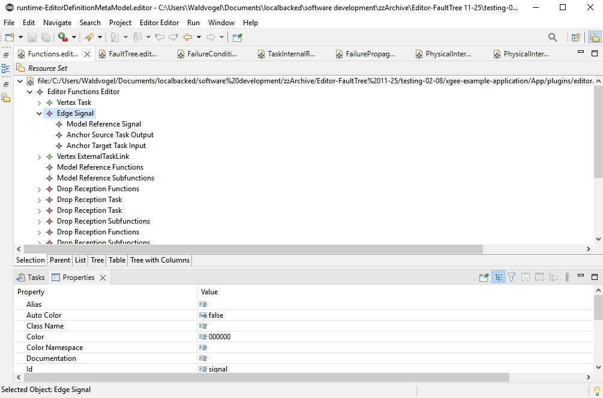Switch to the FailurePropag... editor tab

(x=370, y=54)
